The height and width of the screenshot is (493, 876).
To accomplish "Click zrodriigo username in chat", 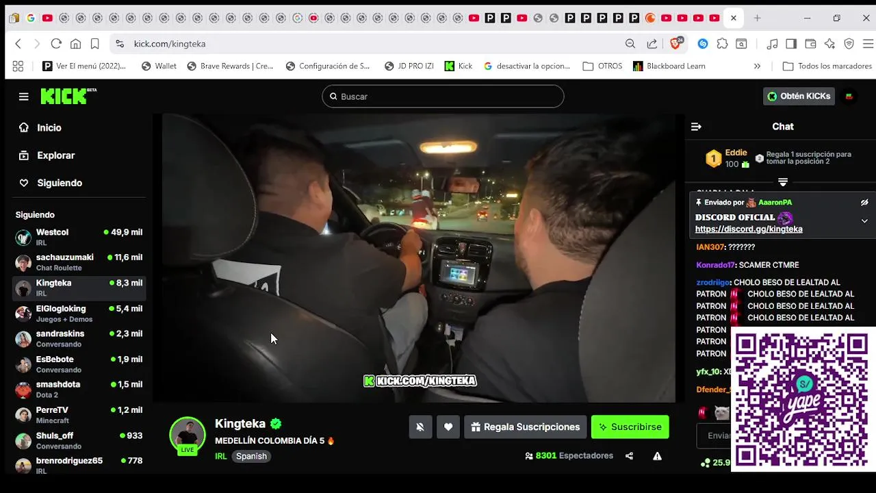I will (x=712, y=282).
